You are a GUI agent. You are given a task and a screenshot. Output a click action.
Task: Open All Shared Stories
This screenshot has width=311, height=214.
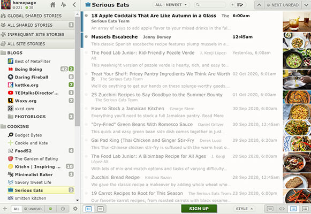coord(37,25)
